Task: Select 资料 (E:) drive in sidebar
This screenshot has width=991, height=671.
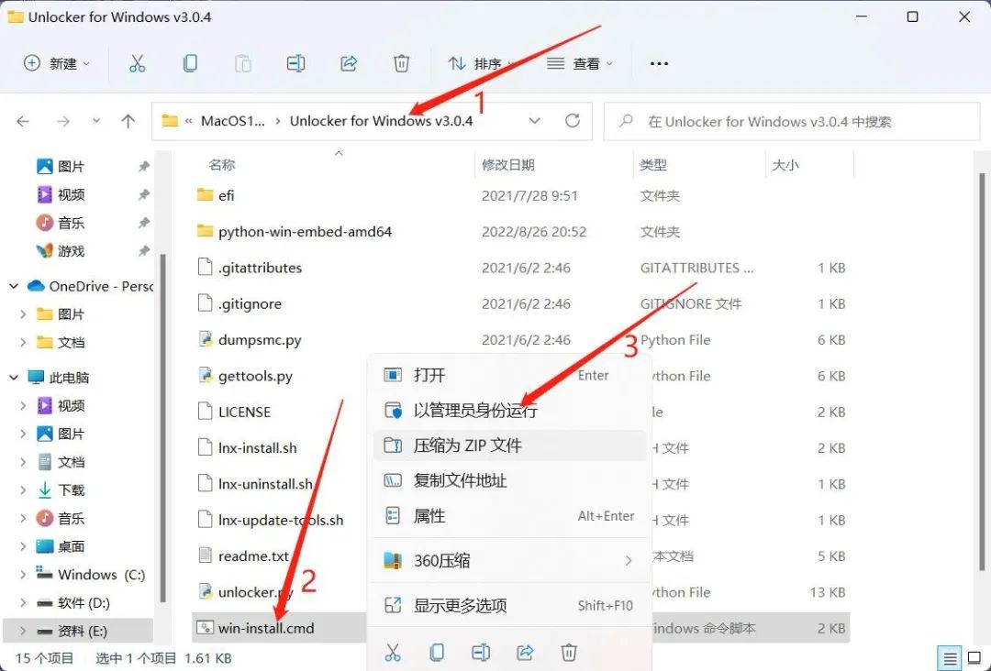Action: (78, 631)
